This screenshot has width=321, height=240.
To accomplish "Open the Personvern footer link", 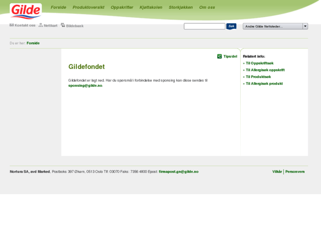I will (x=295, y=172).
